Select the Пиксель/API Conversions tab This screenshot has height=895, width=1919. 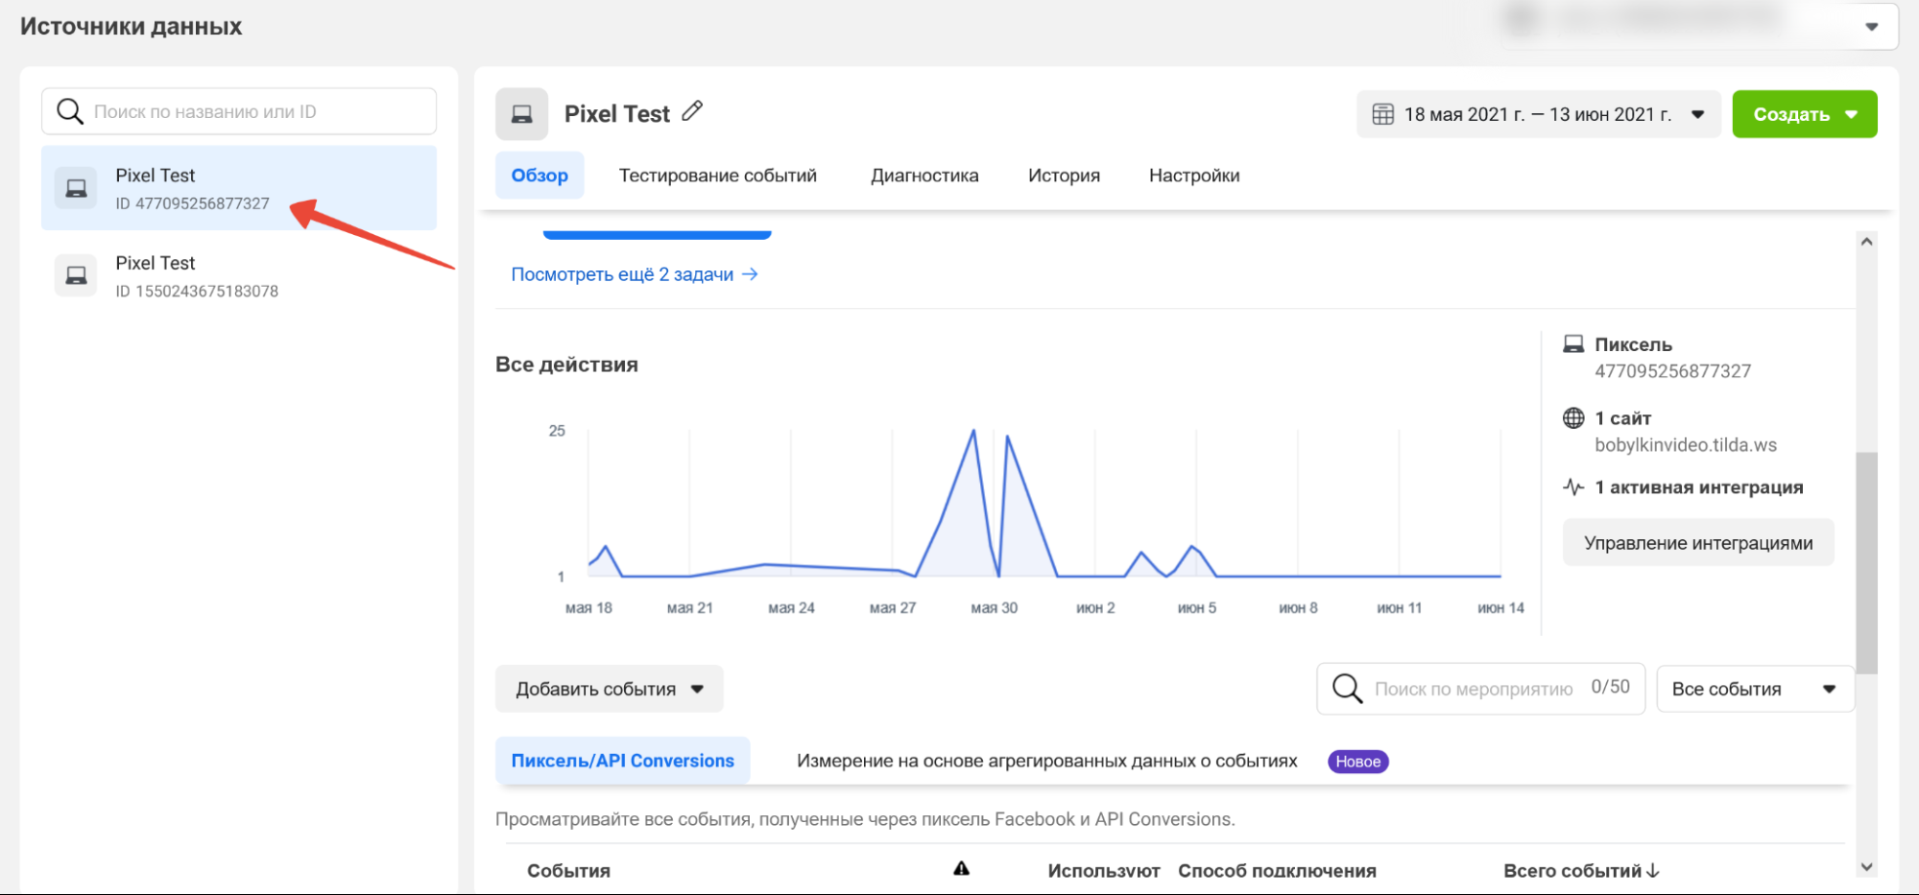[622, 761]
